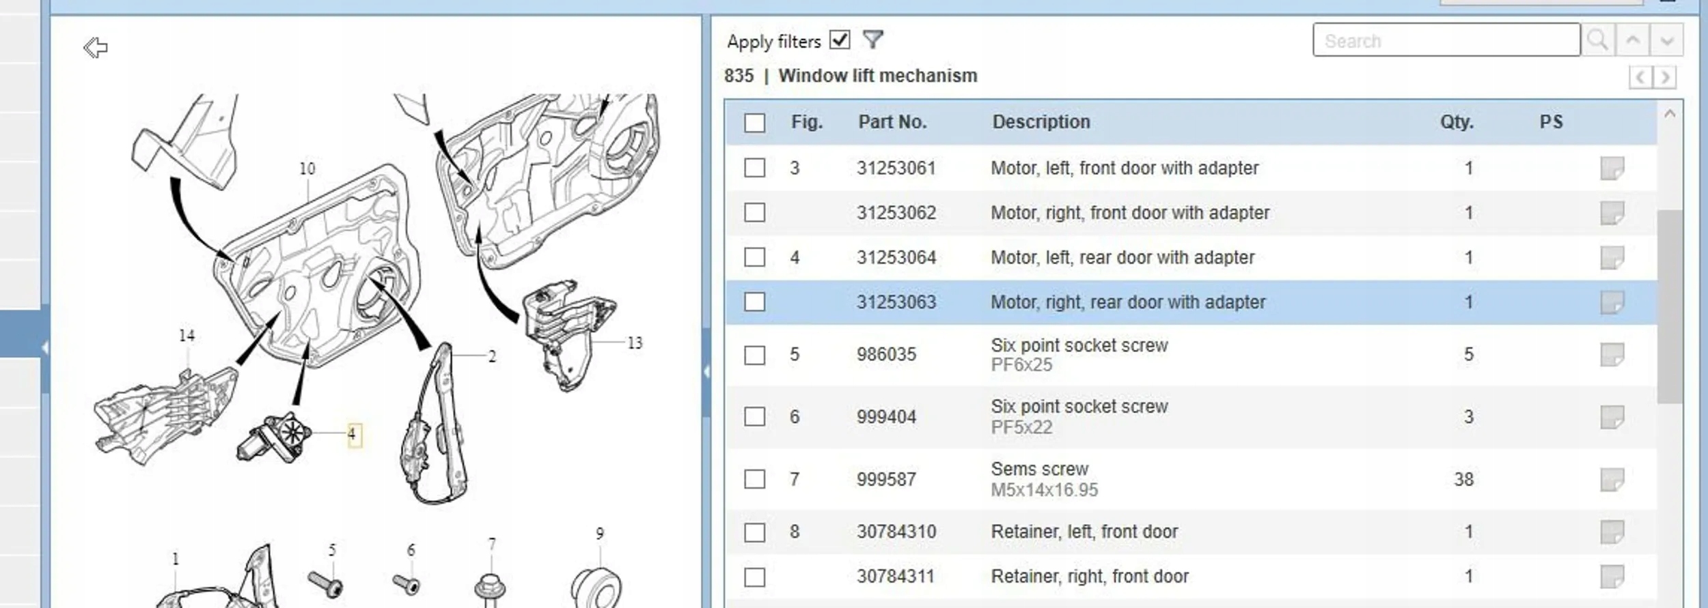Sort by the Qty. column header

(x=1457, y=122)
